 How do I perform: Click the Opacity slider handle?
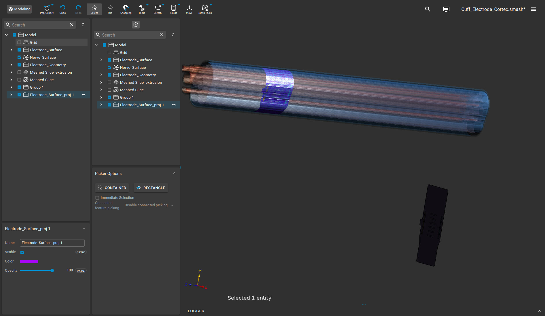52,271
